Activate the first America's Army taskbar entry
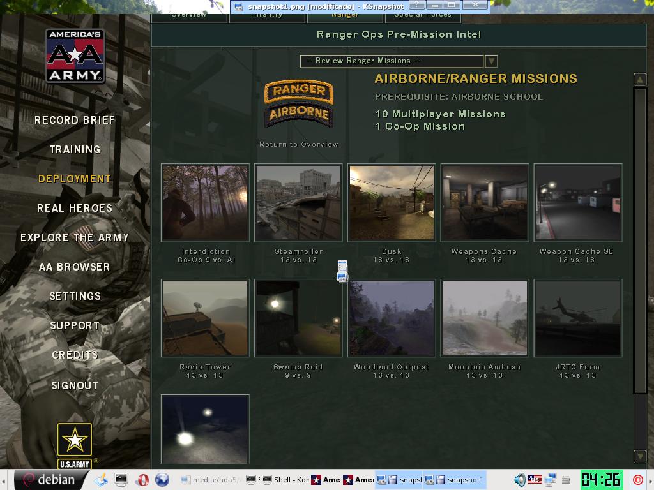 (326, 480)
